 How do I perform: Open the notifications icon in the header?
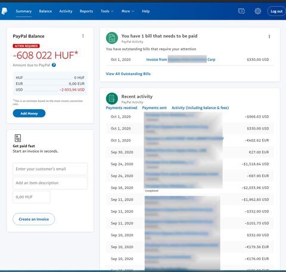click(241, 11)
